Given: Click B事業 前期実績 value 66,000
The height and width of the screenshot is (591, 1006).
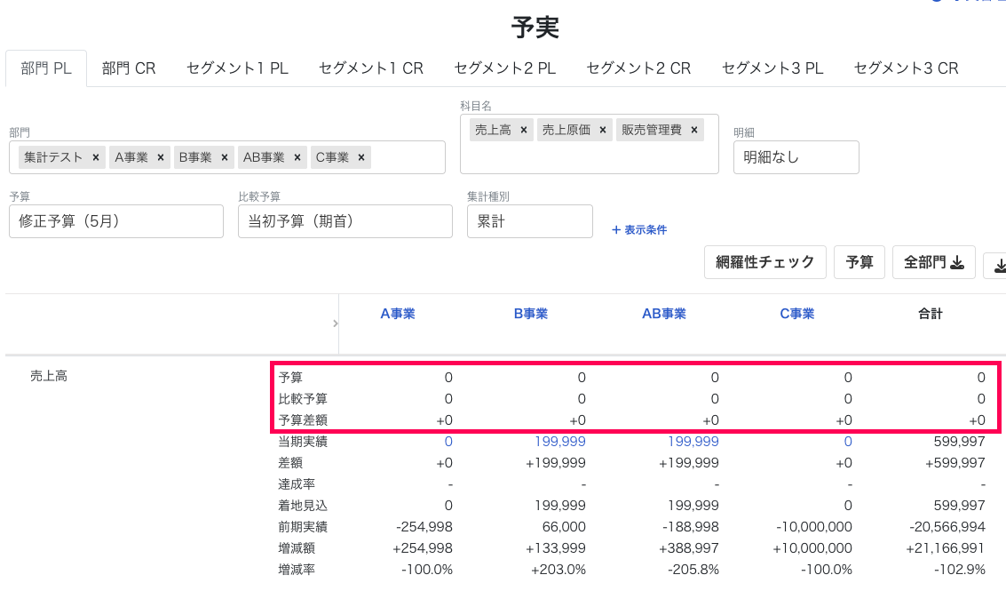Looking at the screenshot, I should point(564,527).
